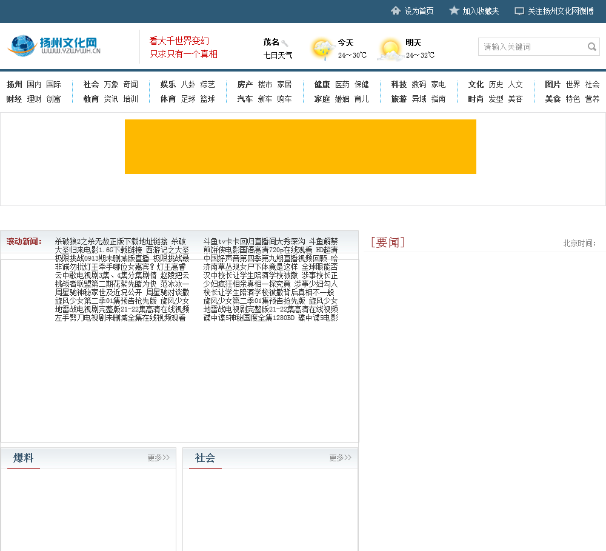Open 加入收藏夹 link
This screenshot has width=606, height=551.
pyautogui.click(x=481, y=11)
